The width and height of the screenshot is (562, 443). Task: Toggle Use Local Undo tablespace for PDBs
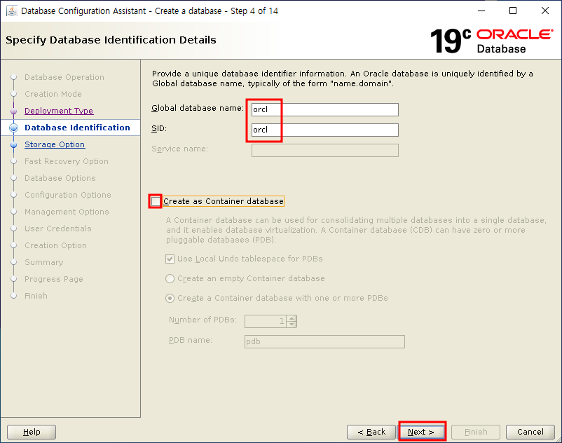tap(170, 259)
